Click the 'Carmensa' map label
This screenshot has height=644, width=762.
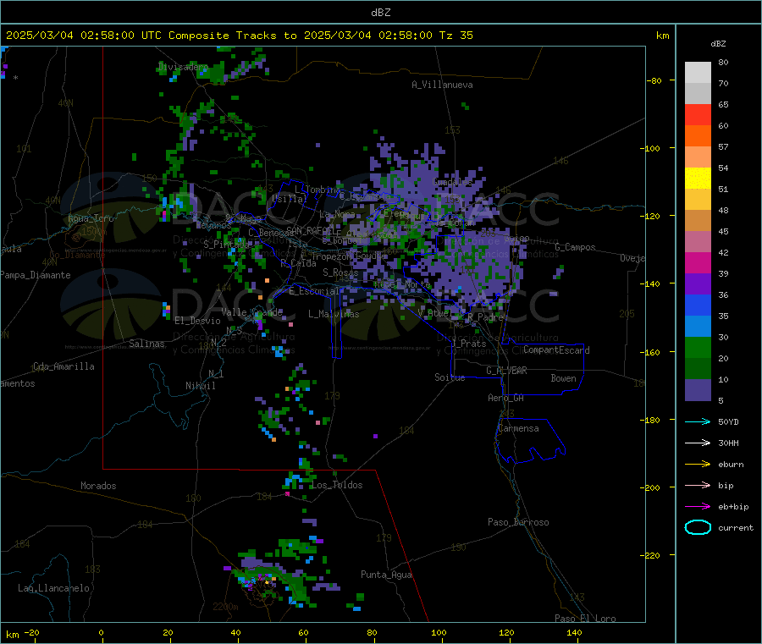coord(518,428)
